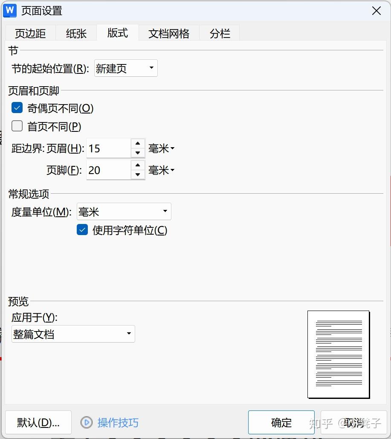
Task: Click the down arrow to decrease 页脚 value
Action: point(138,175)
